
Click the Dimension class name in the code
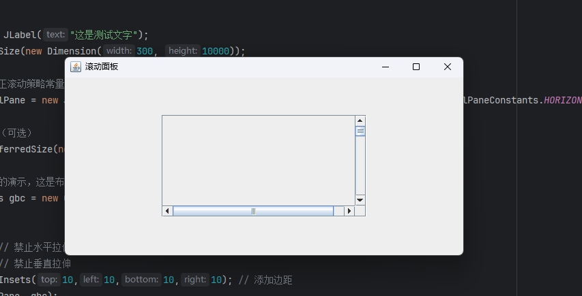coord(72,51)
